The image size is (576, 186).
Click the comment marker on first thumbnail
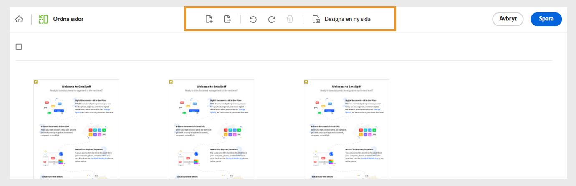pos(36,82)
